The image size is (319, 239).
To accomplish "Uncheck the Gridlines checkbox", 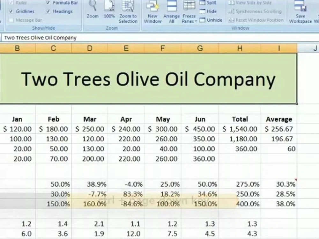I will (11, 11).
